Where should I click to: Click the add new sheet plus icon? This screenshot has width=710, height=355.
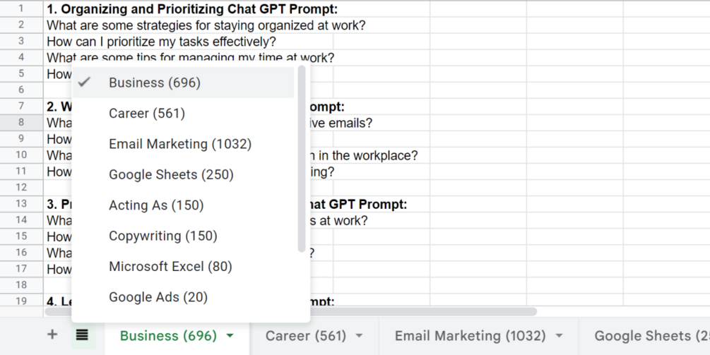[x=52, y=335]
